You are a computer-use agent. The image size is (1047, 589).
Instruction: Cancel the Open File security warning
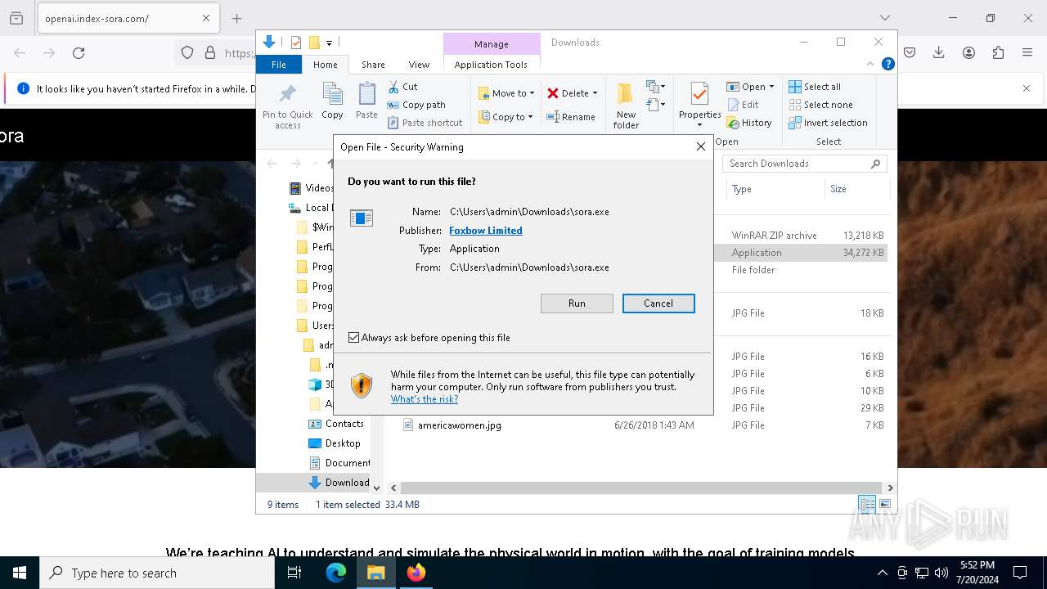click(x=658, y=303)
